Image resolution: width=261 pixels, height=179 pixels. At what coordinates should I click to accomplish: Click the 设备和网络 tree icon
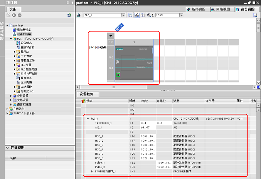tap(15, 34)
